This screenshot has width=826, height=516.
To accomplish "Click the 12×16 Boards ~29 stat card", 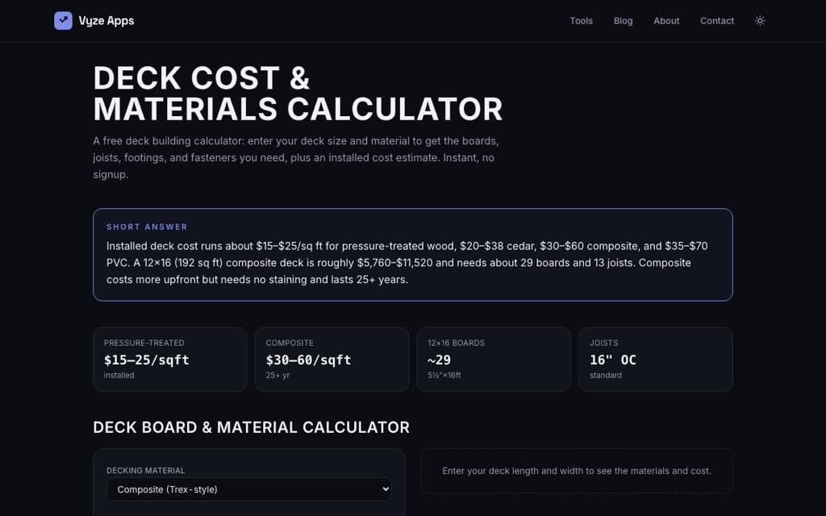I will 494,359.
